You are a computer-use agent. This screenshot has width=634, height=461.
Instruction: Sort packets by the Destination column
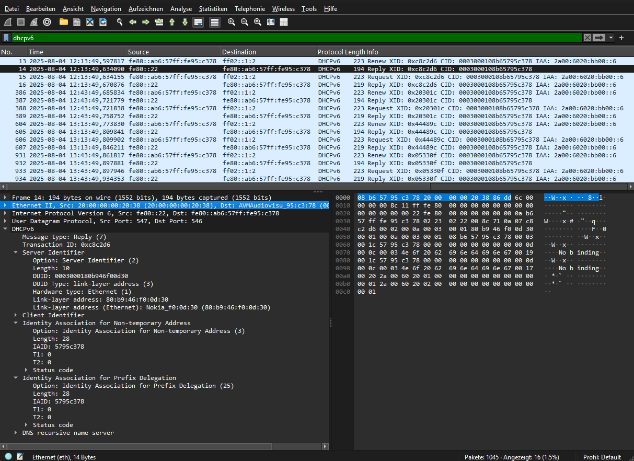pos(268,52)
